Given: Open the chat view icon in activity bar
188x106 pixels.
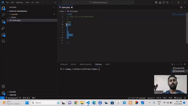Looking at the screenshot, I should (3, 41).
